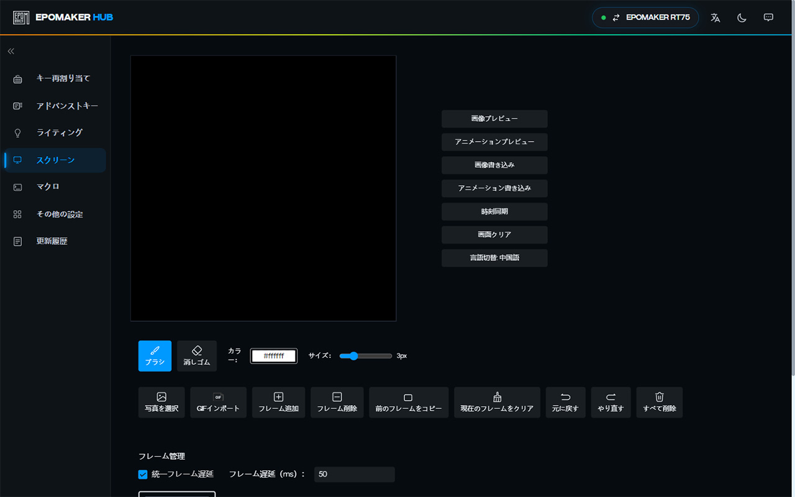Open その他の設定 settings section
The height and width of the screenshot is (497, 795).
(55, 214)
